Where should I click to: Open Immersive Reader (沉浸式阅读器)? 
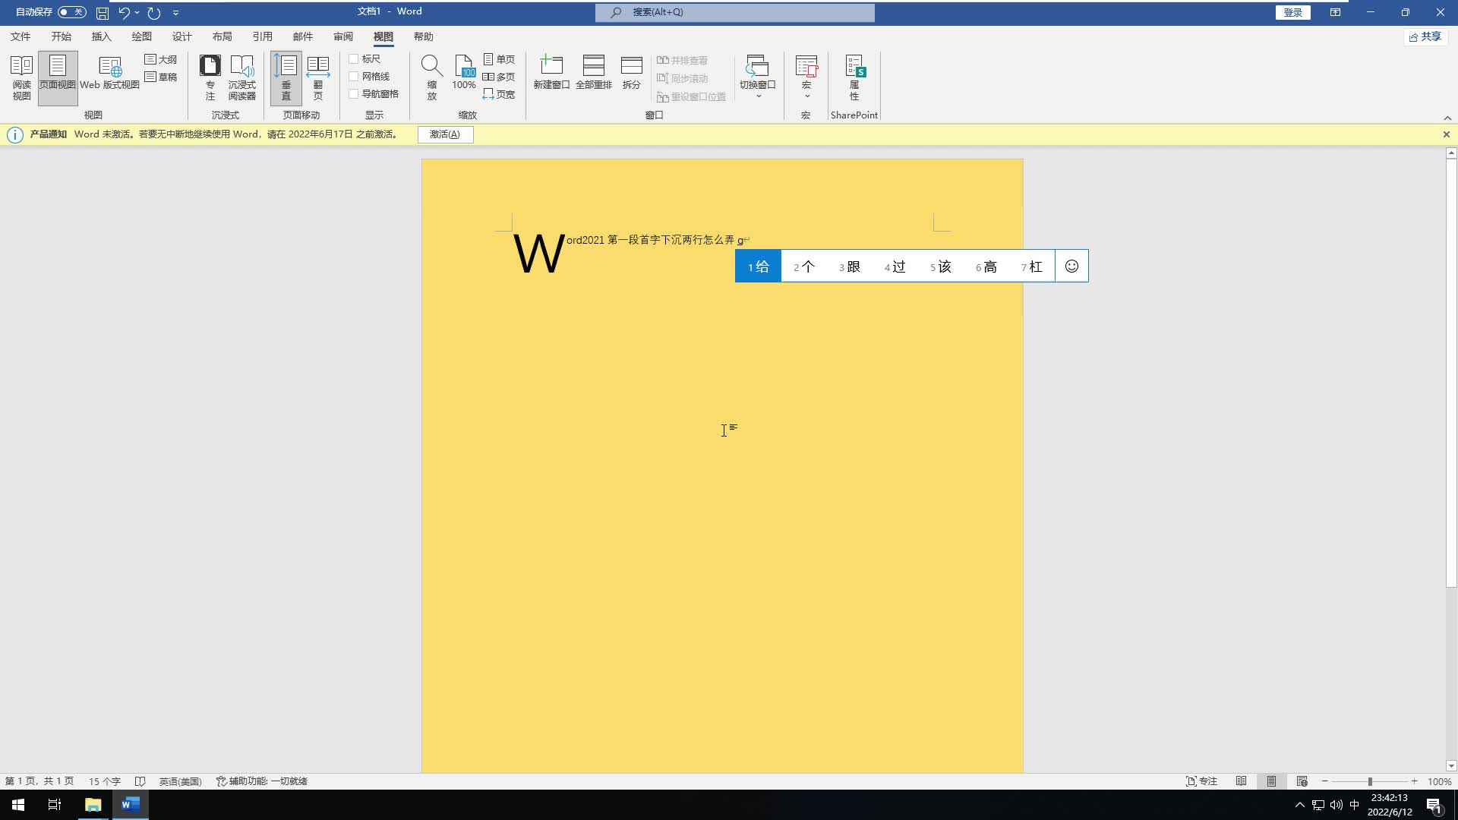pyautogui.click(x=242, y=77)
